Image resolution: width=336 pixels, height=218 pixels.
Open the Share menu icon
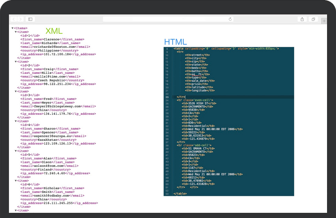point(302,19)
